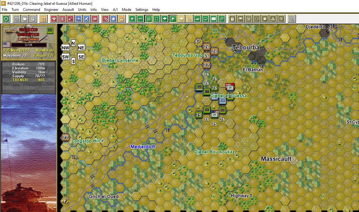
Task: Expand the Mode dropdown menu
Action: pyautogui.click(x=127, y=10)
